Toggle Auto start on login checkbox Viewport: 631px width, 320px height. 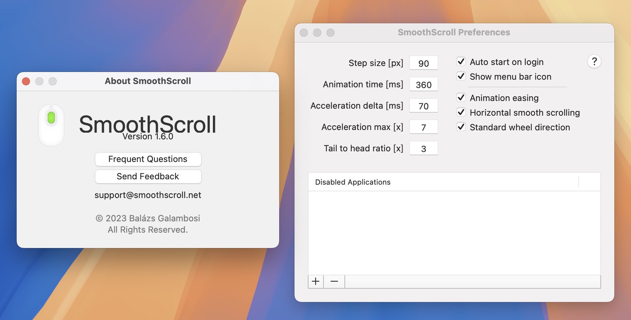(x=461, y=62)
